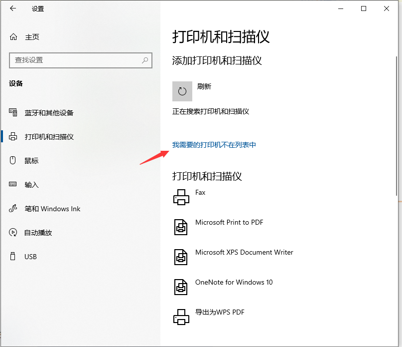Click the back arrow button
Viewport: 402px width, 347px height.
click(12, 8)
